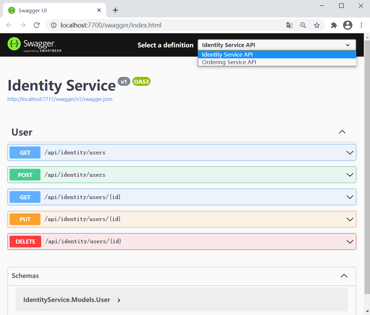This screenshot has width=370, height=315.
Task: Select Ordering Service API from the dropdown
Action: [x=229, y=62]
